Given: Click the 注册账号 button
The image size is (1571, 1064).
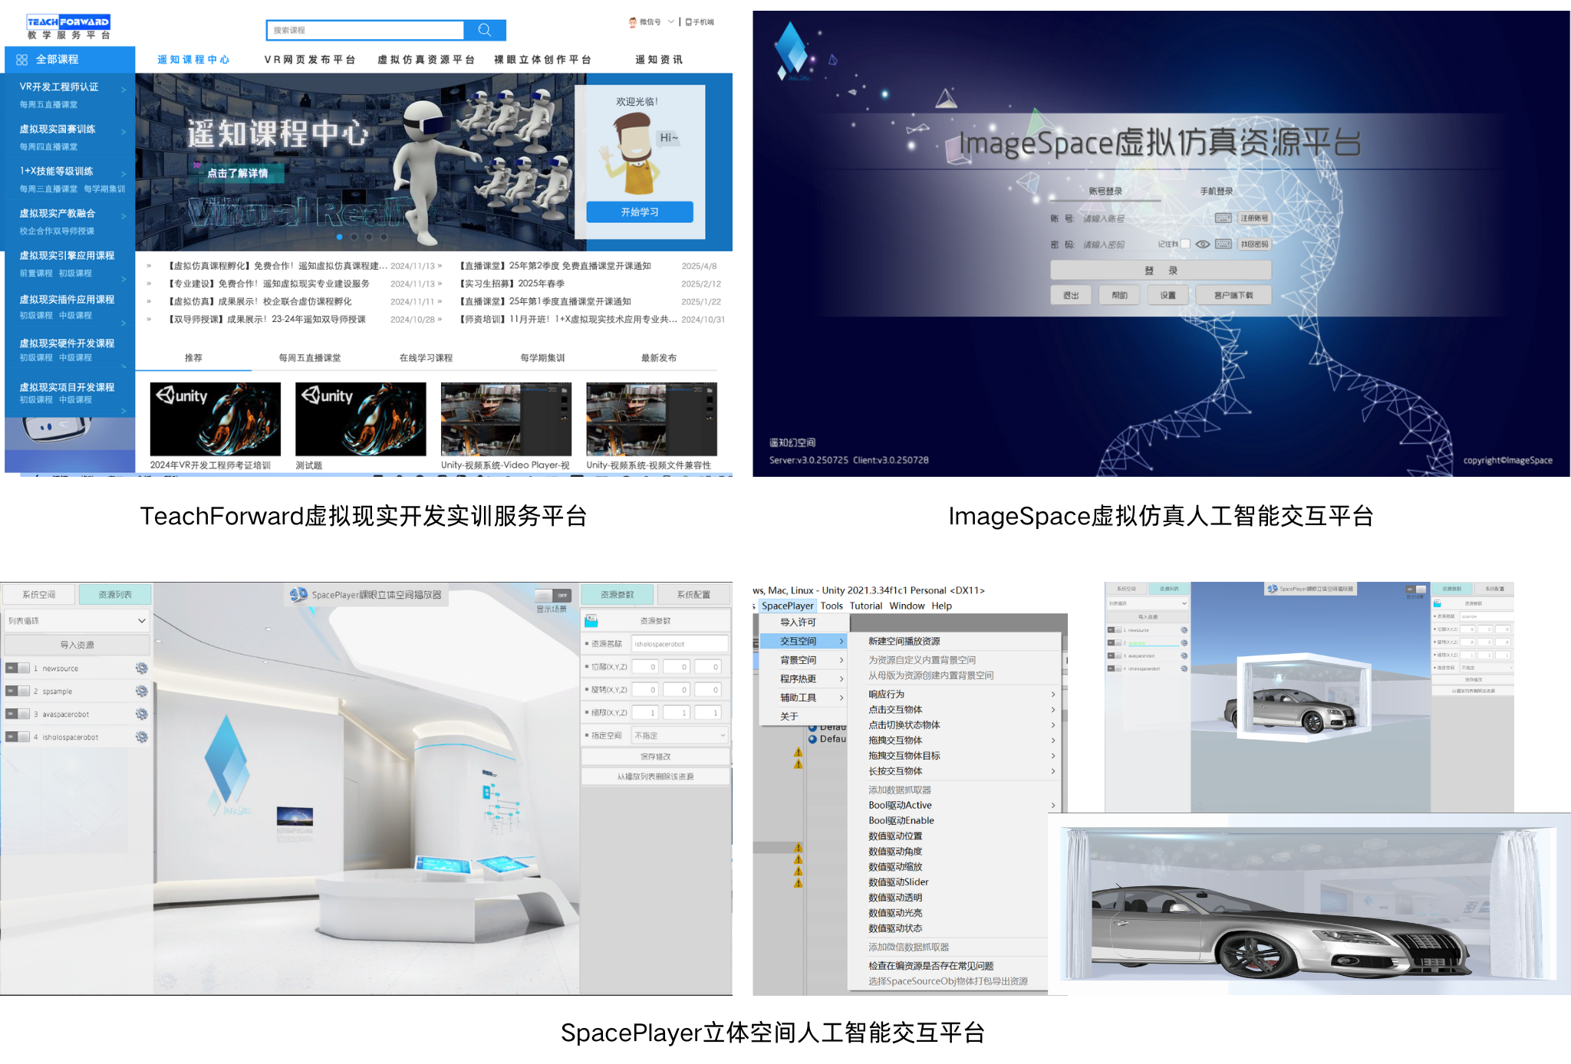Looking at the screenshot, I should coord(1254,218).
